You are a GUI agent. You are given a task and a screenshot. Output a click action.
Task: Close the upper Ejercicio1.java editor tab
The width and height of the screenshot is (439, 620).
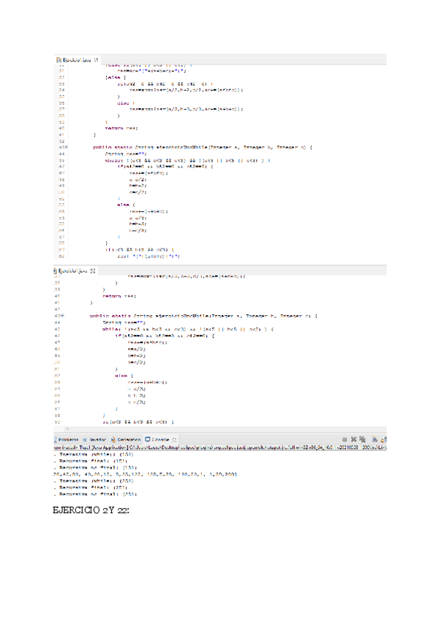[96, 60]
